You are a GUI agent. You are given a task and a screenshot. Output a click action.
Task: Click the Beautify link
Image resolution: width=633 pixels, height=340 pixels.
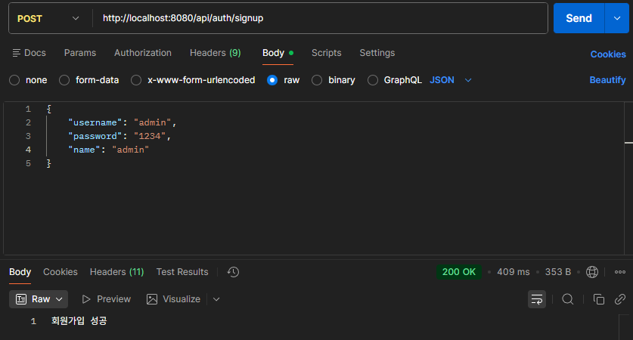click(x=607, y=80)
